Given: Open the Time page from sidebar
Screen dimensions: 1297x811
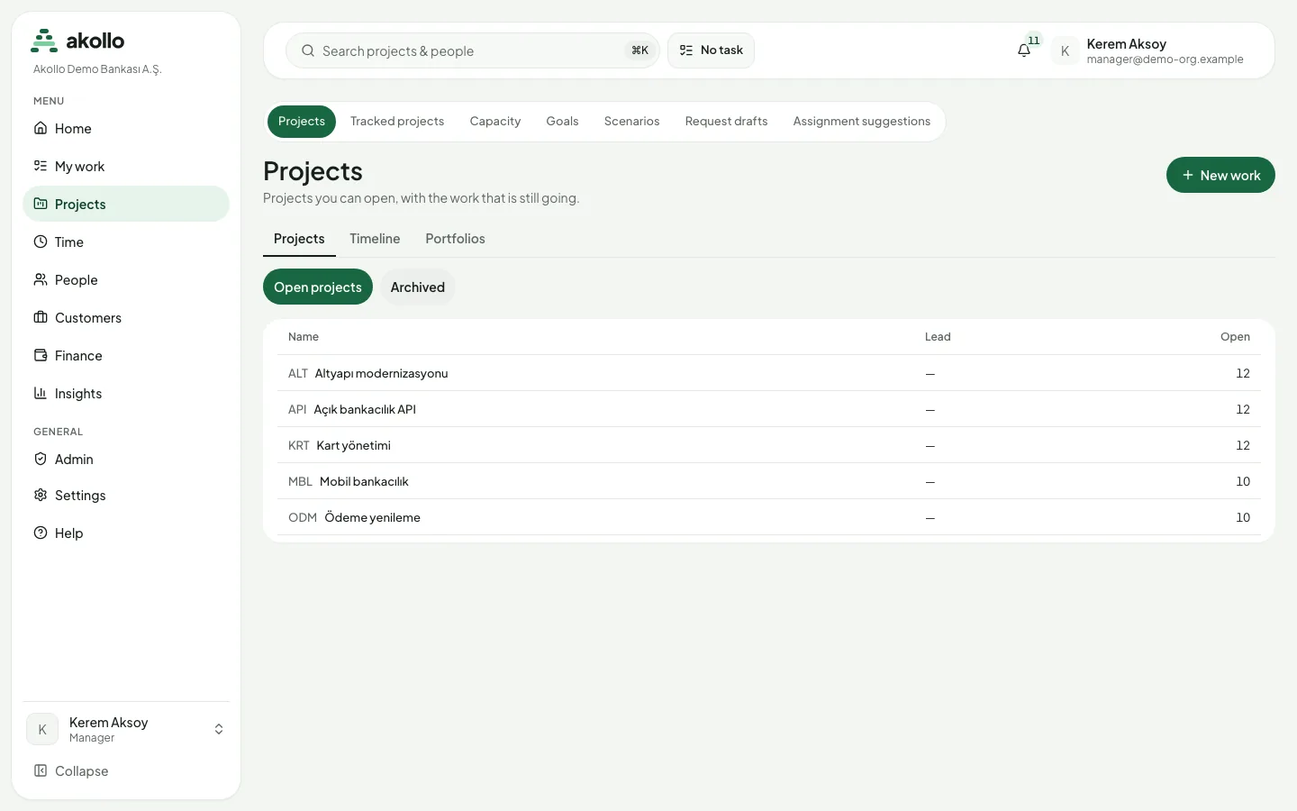Looking at the screenshot, I should click(126, 241).
